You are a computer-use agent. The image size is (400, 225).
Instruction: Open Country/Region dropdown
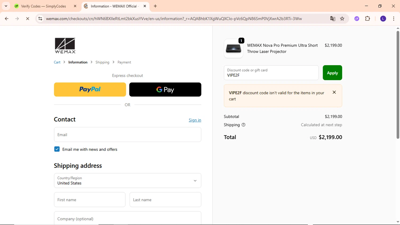127,180
